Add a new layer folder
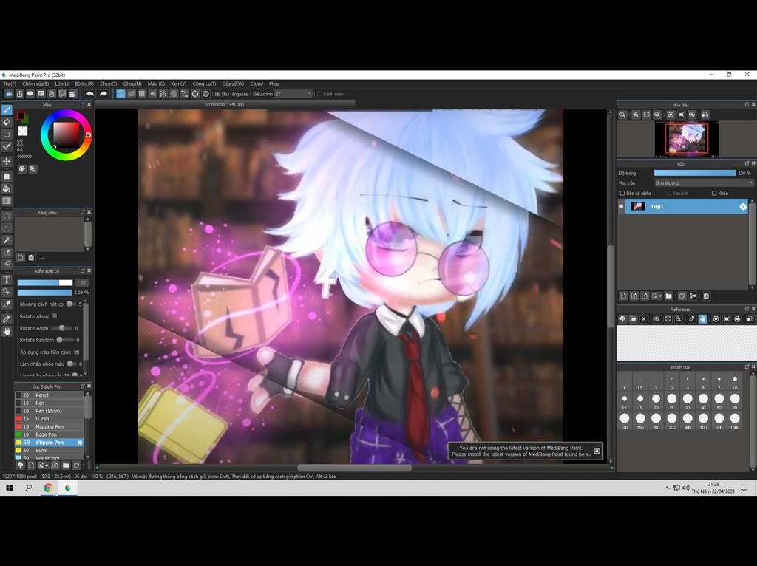This screenshot has width=757, height=566. pos(668,296)
